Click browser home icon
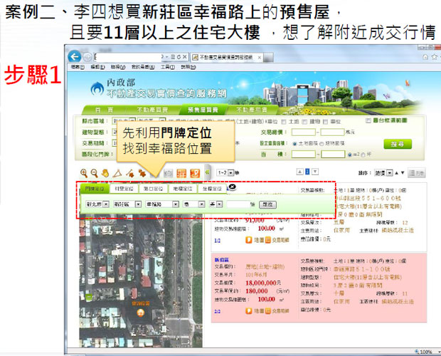This screenshot has width=441, height=356. 425,57
